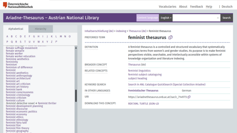Open 'feminist ethnology' entry

coord(17,120)
